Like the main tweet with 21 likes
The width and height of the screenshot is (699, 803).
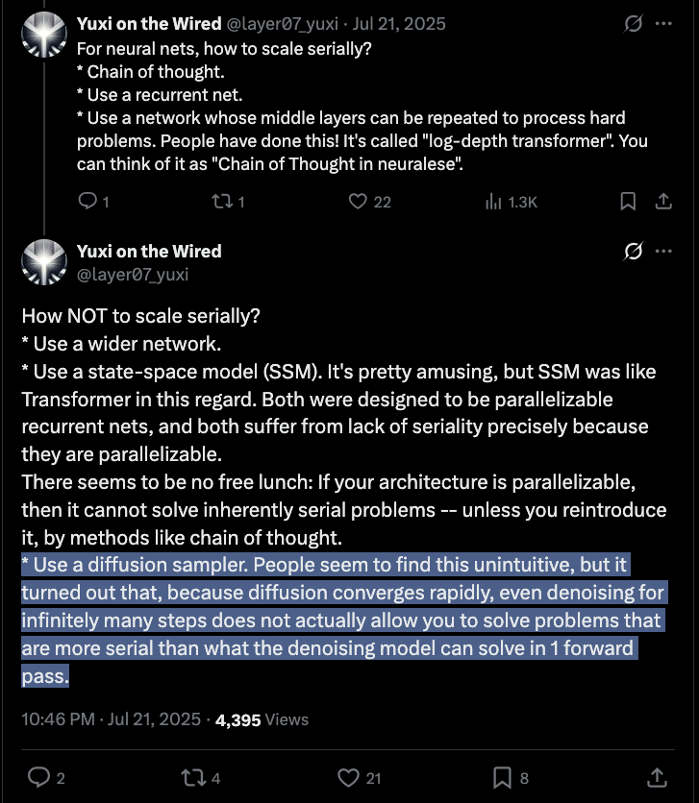[348, 778]
